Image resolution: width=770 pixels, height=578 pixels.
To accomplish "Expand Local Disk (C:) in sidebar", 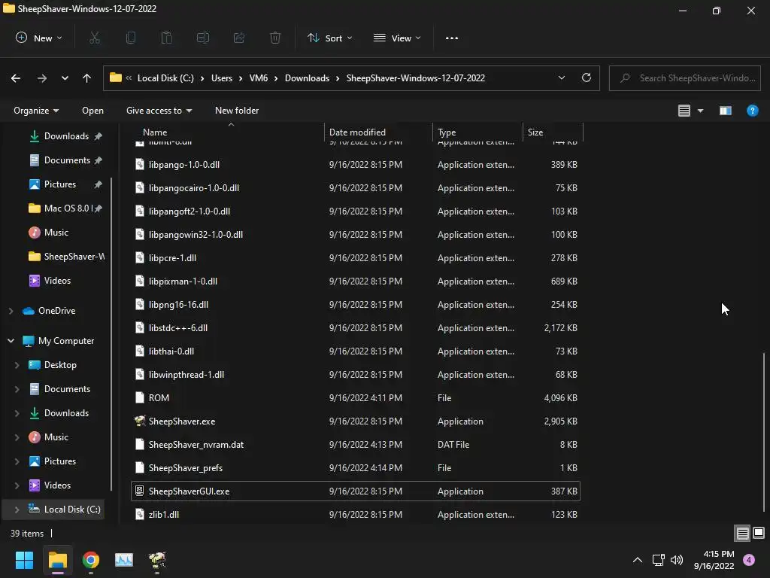I will pos(17,510).
